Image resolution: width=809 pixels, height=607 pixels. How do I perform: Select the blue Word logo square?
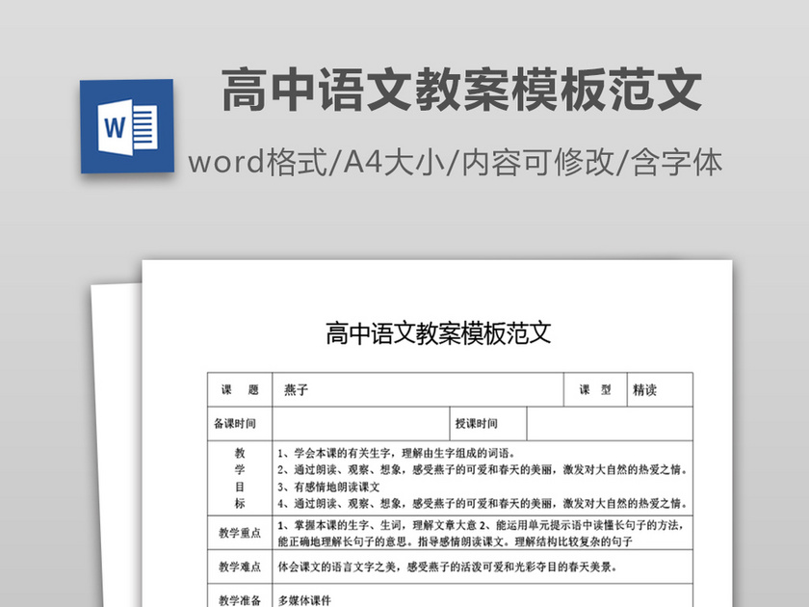point(126,126)
